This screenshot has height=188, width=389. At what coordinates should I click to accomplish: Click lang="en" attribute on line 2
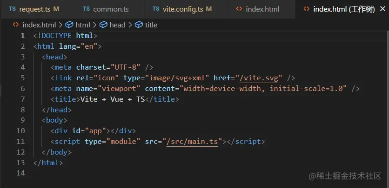pyautogui.click(x=78, y=46)
